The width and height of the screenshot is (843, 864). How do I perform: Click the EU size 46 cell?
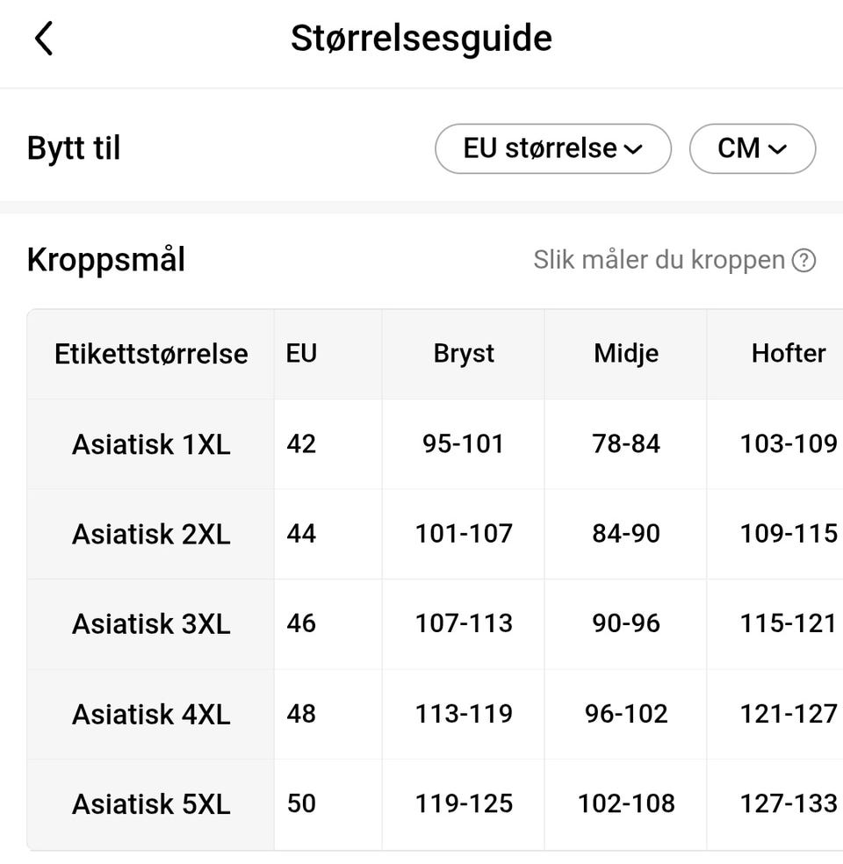pos(301,623)
